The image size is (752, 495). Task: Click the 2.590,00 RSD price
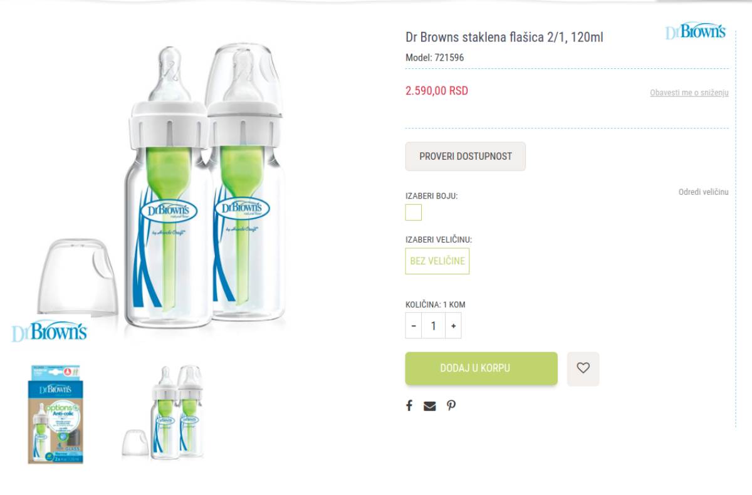(x=437, y=91)
